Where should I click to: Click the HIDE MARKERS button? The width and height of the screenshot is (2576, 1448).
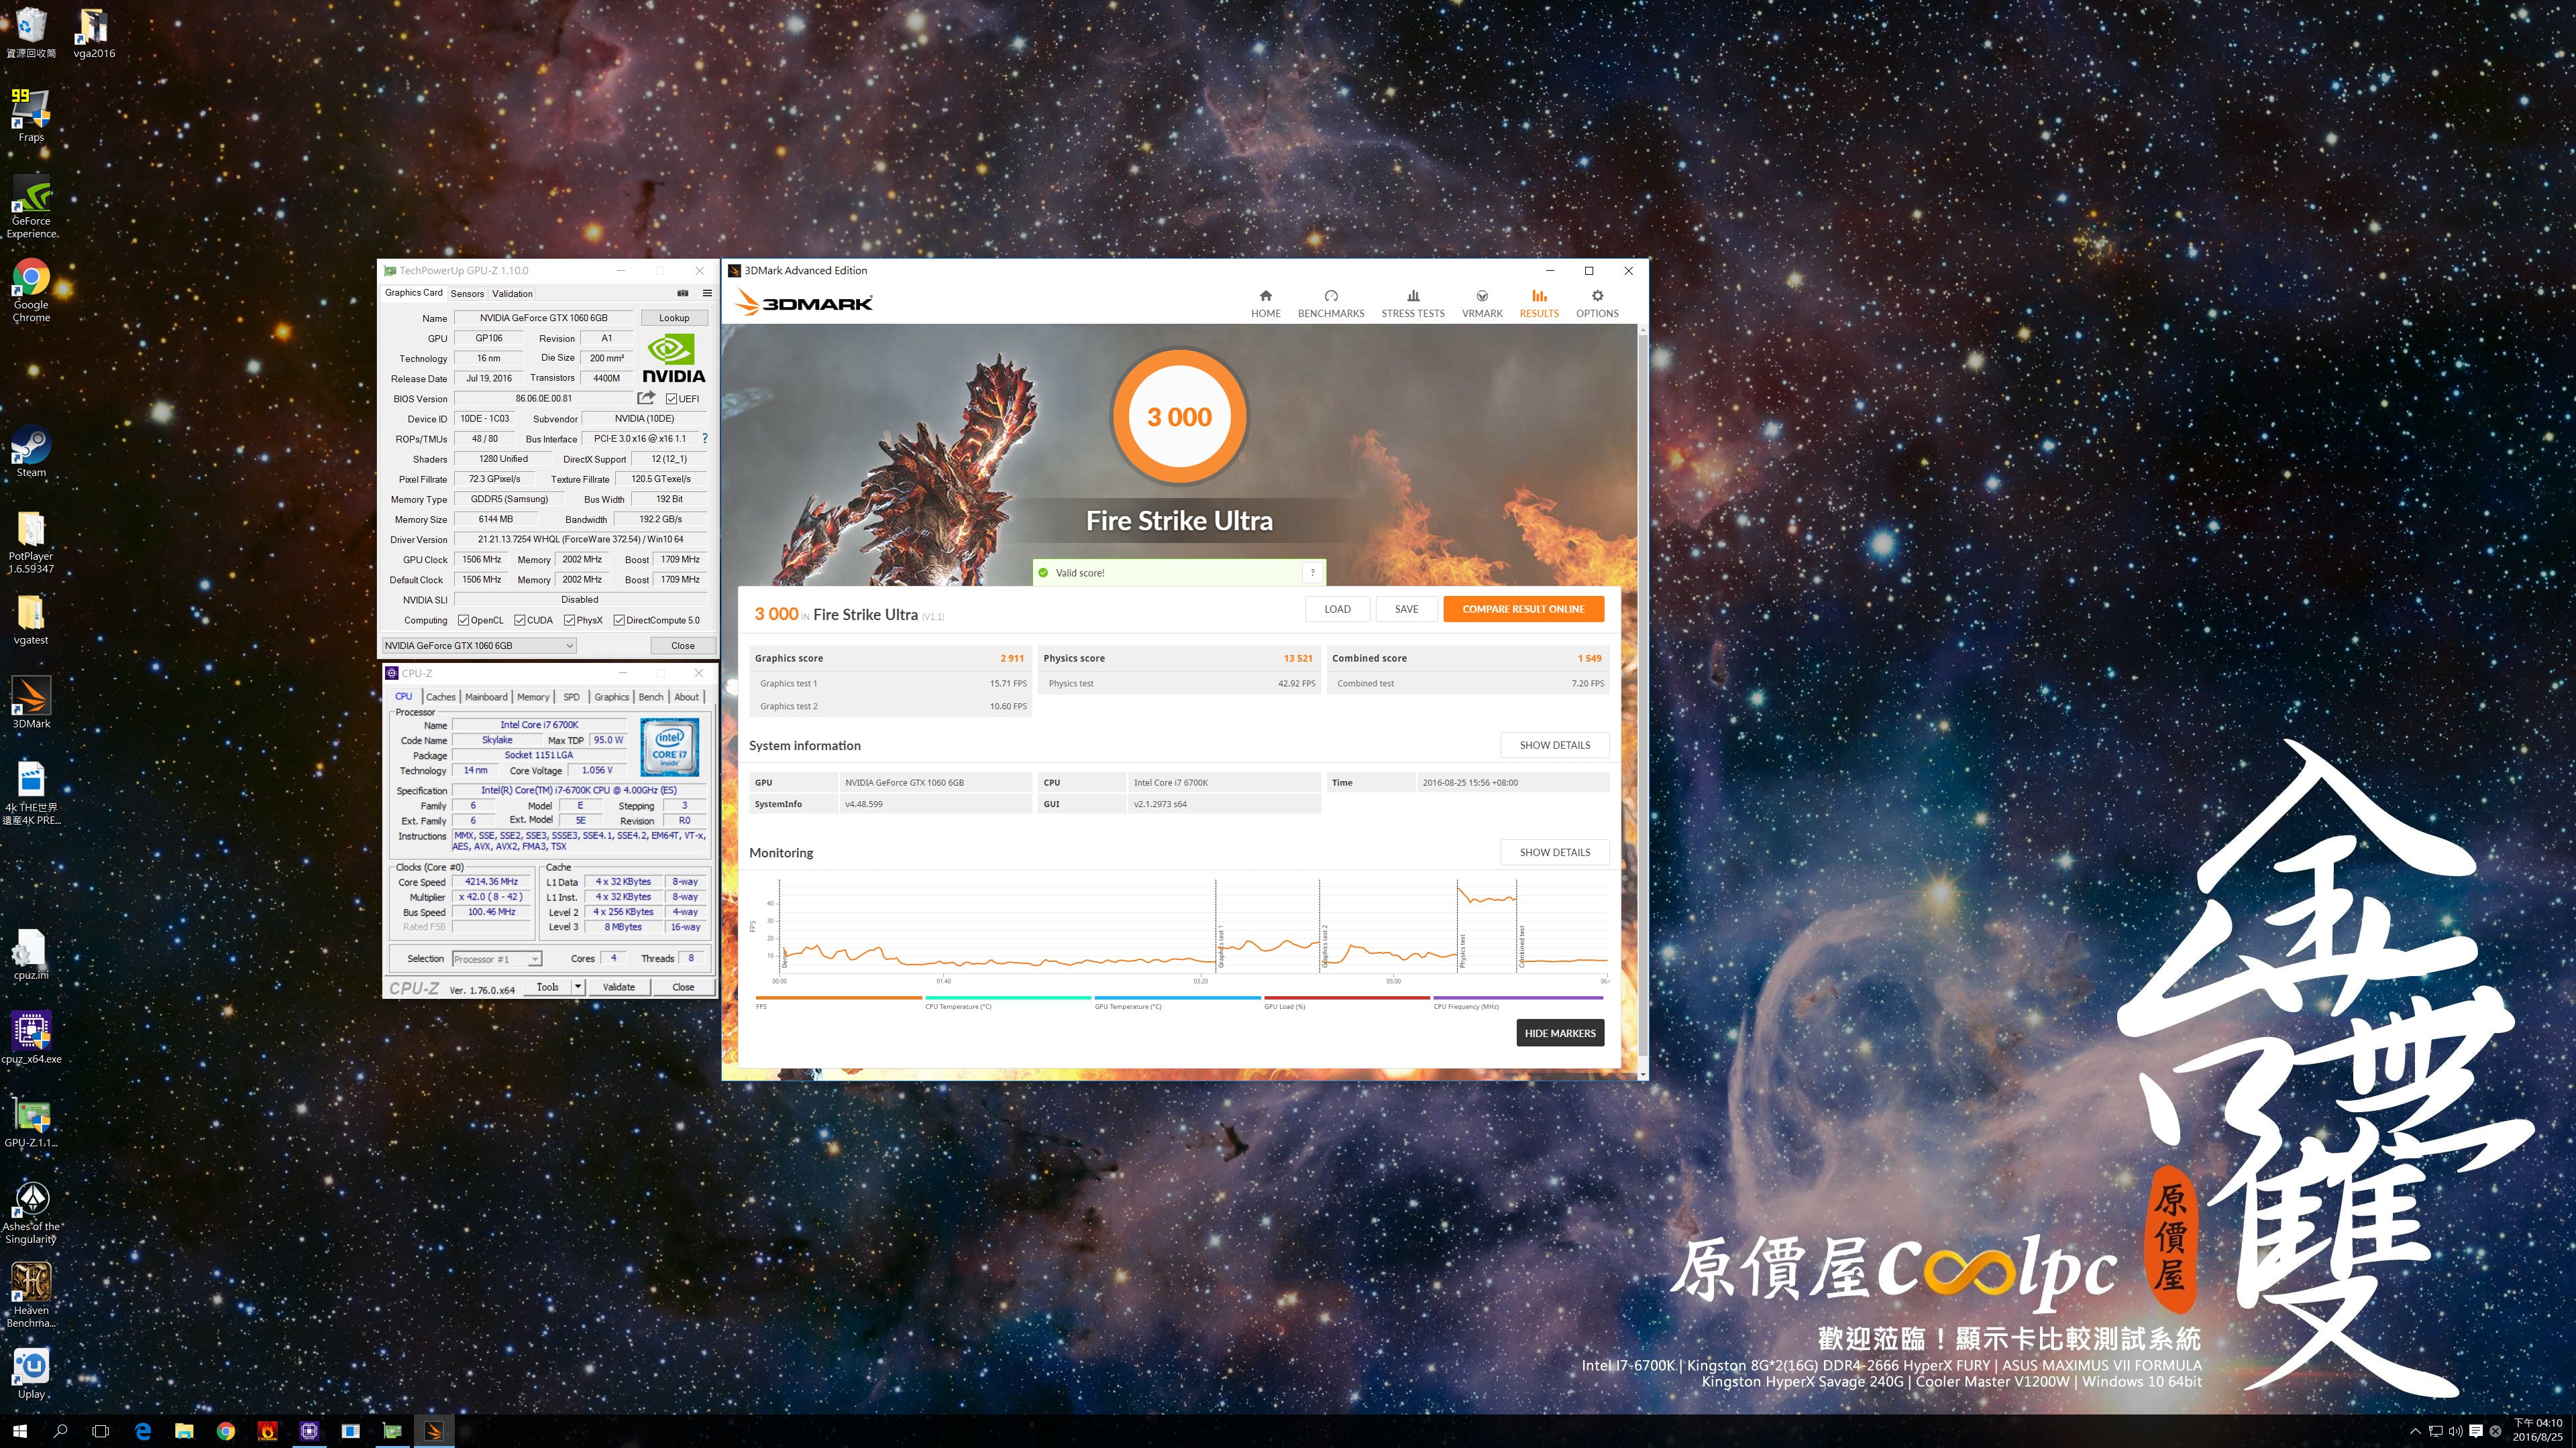(x=1560, y=1033)
